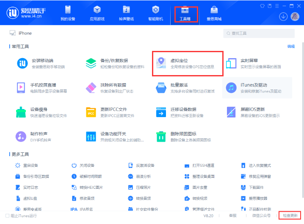This screenshot has height=224, width=304.
Task: Open the 虚拟定位 virtual location tool
Action: coord(187,63)
